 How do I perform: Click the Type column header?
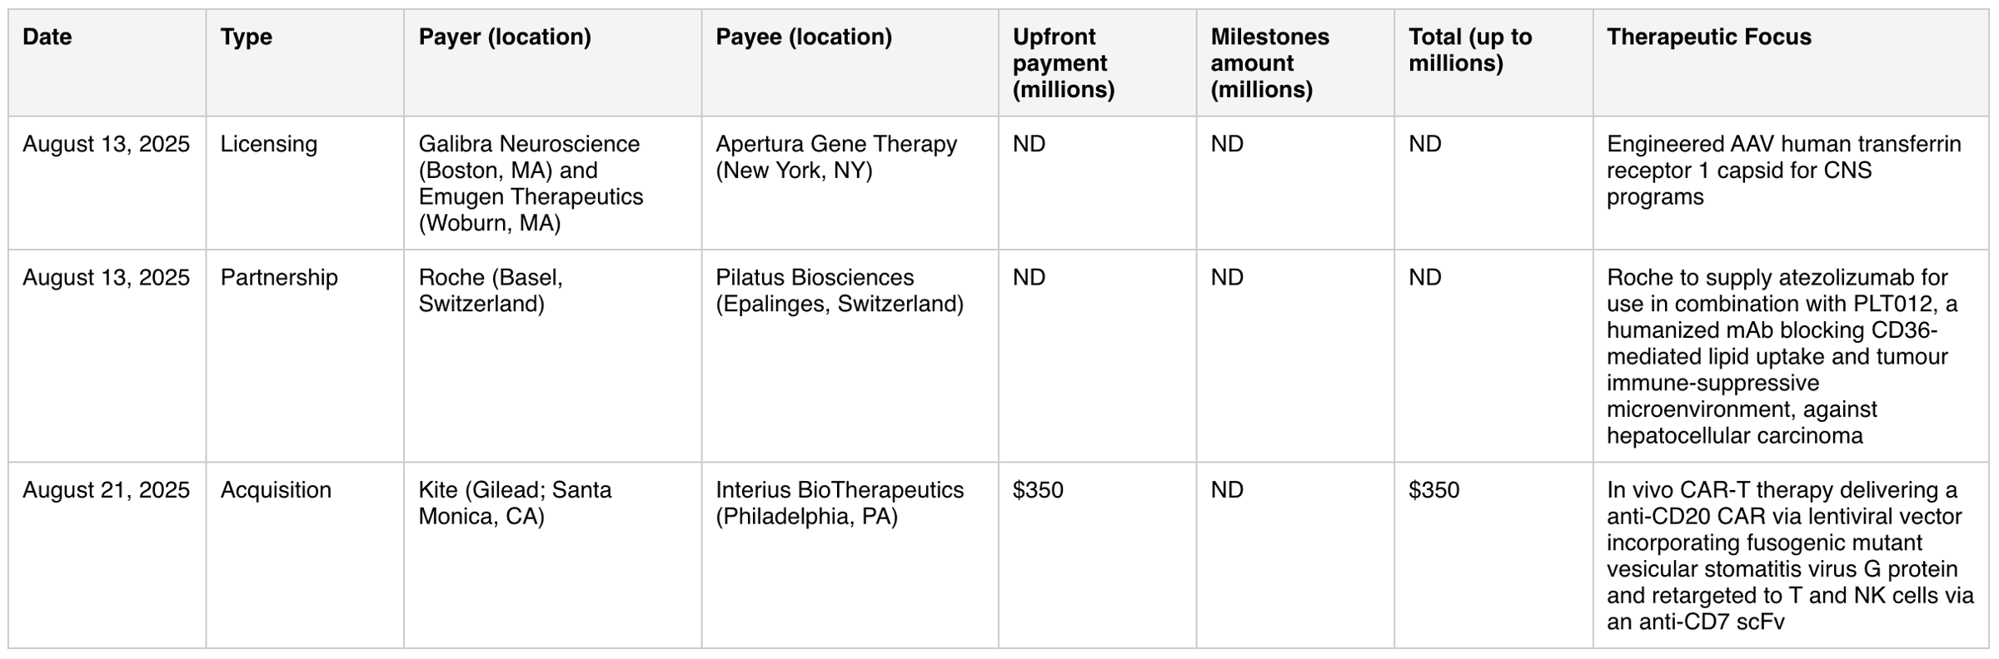point(246,37)
